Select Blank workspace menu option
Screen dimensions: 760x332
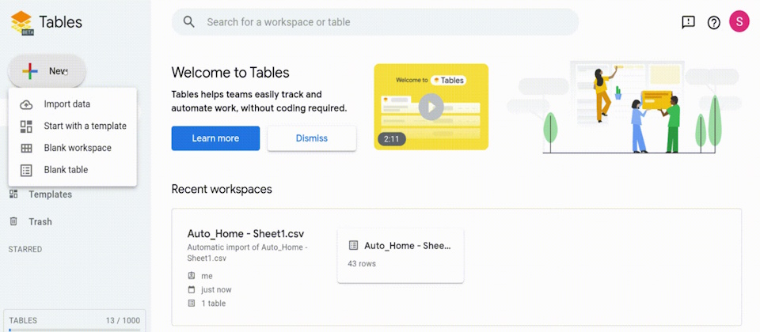(78, 148)
